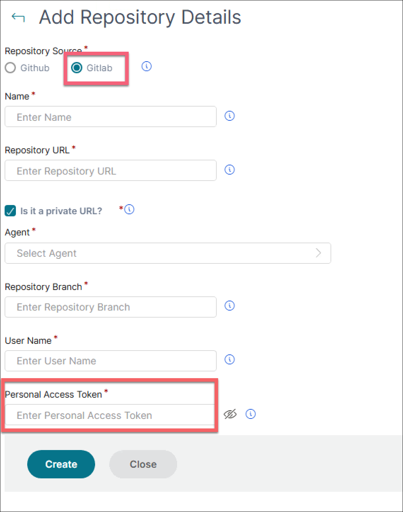
Task: Click the Close button
Action: pos(143,464)
